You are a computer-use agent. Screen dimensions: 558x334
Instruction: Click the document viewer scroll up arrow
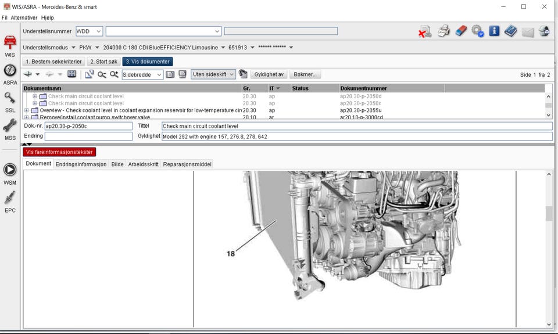tap(549, 174)
